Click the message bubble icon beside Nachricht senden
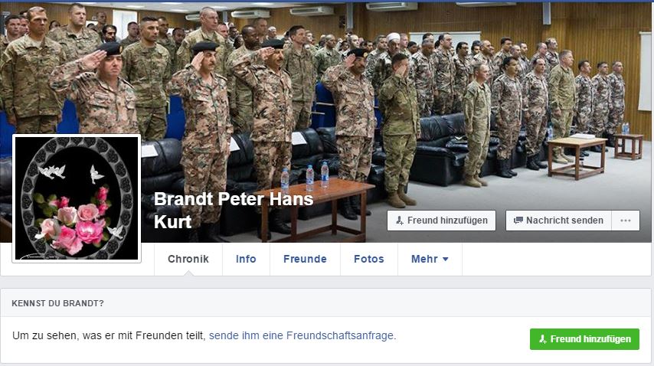The image size is (654, 366). point(518,221)
